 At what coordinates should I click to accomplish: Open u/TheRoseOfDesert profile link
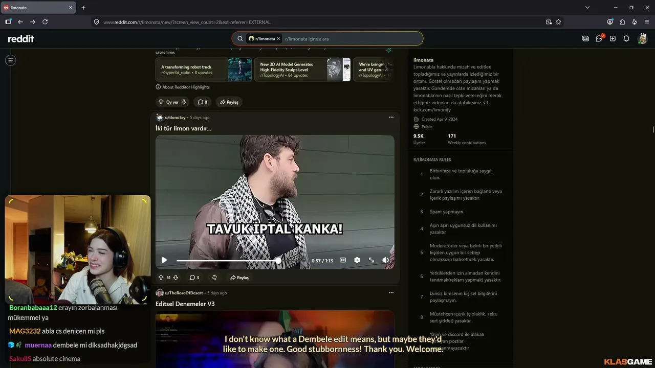click(x=183, y=293)
